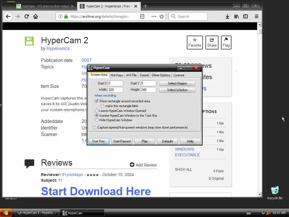
Task: Open the Firefox hamburger menu
Action: coord(256,16)
